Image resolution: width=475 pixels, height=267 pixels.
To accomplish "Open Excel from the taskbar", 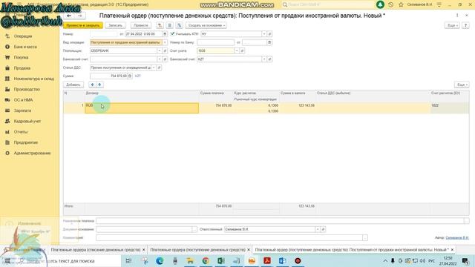I will tap(221, 260).
